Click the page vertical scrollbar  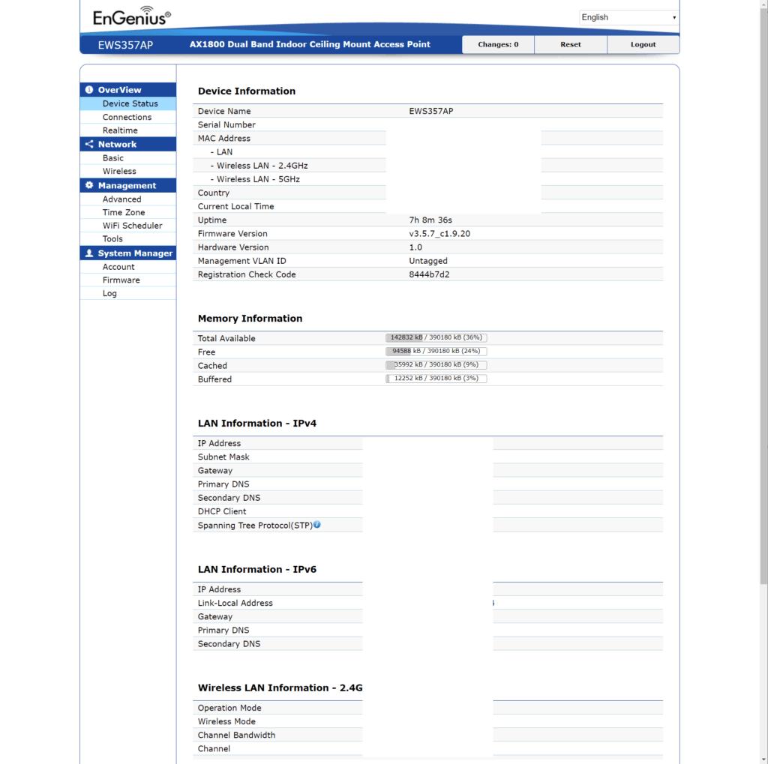763,300
